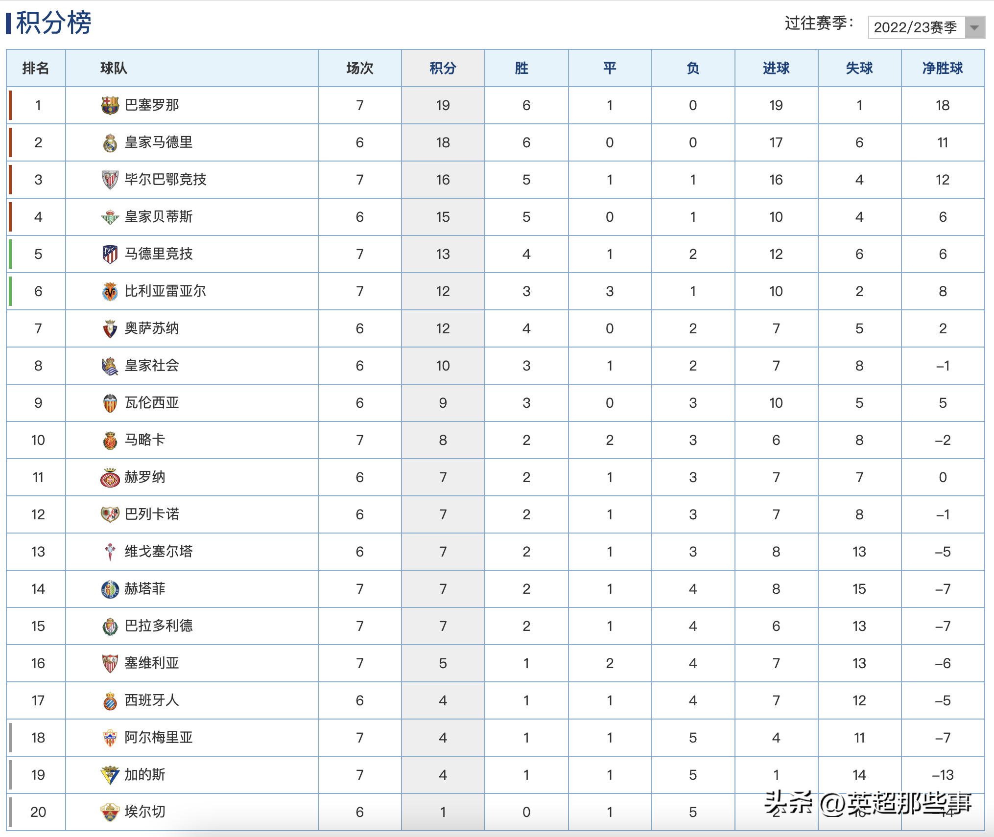Sort by 积分 column header
994x837 pixels.
coord(443,68)
